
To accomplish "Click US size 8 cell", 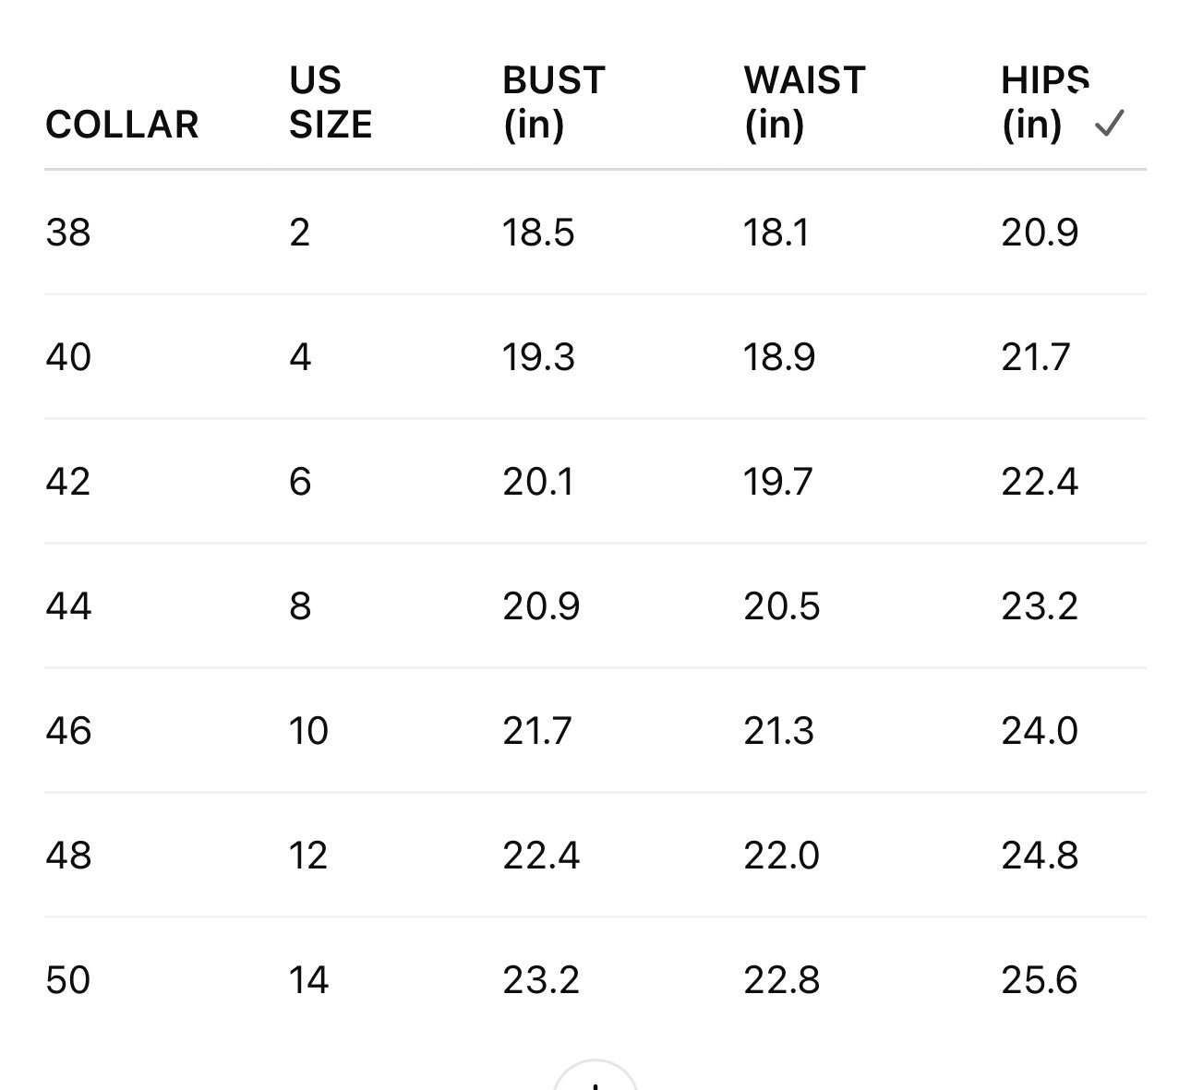I will click(300, 606).
